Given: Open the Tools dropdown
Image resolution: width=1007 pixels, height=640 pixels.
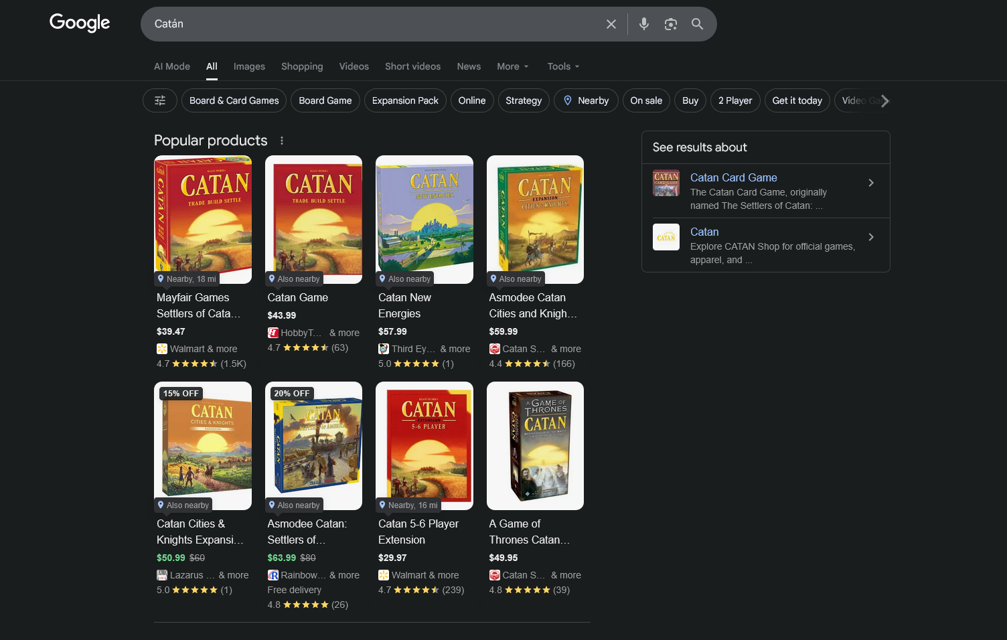Looking at the screenshot, I should tap(563, 66).
